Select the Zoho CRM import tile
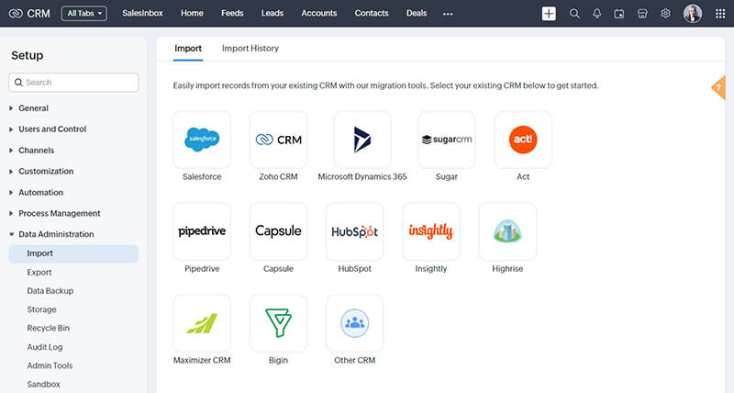This screenshot has height=393, width=734. click(279, 140)
